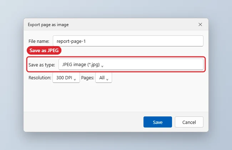
Task: Click the "Resolution:" label
Action: coord(40,78)
